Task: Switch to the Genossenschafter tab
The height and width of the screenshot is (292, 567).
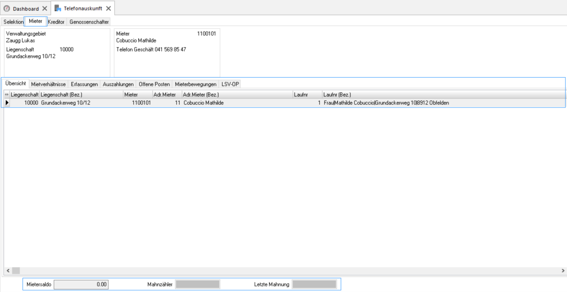Action: pyautogui.click(x=89, y=22)
